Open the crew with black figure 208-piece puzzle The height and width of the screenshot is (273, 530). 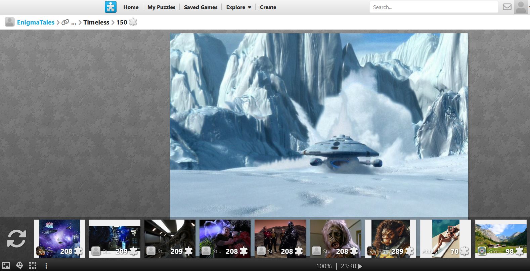tap(280, 239)
